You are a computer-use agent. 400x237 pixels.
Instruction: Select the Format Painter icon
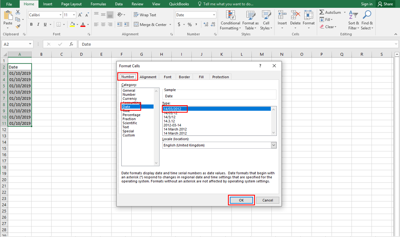click(18, 26)
